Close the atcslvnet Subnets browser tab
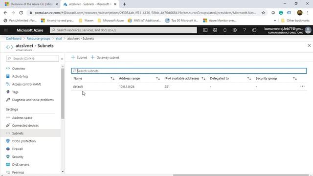 [x=115, y=4]
